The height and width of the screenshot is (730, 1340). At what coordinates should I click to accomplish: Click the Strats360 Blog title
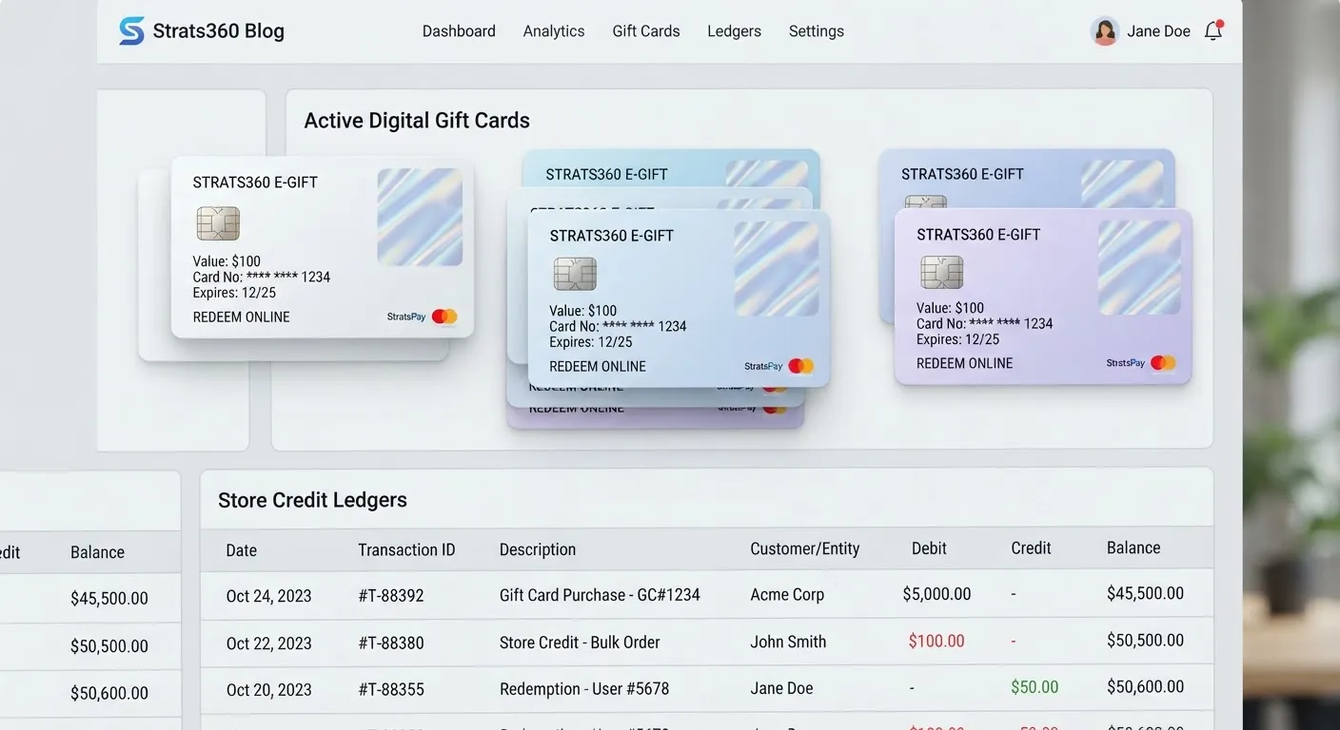tap(219, 31)
